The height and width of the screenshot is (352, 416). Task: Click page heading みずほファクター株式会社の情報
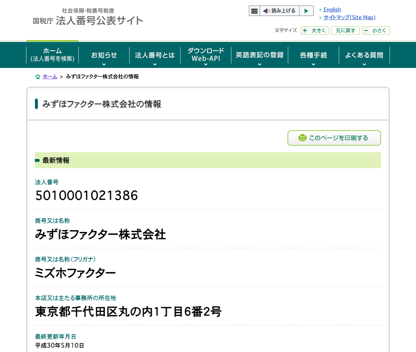coord(102,104)
